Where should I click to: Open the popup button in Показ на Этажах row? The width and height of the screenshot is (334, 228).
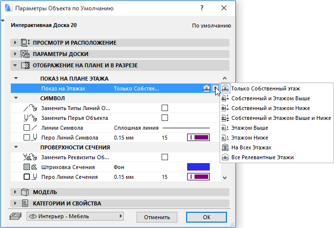pos(215,88)
